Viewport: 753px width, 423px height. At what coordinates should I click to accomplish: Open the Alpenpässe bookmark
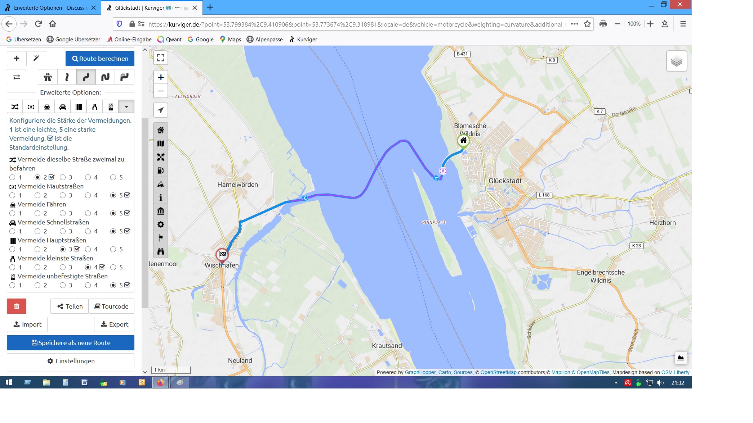[264, 40]
